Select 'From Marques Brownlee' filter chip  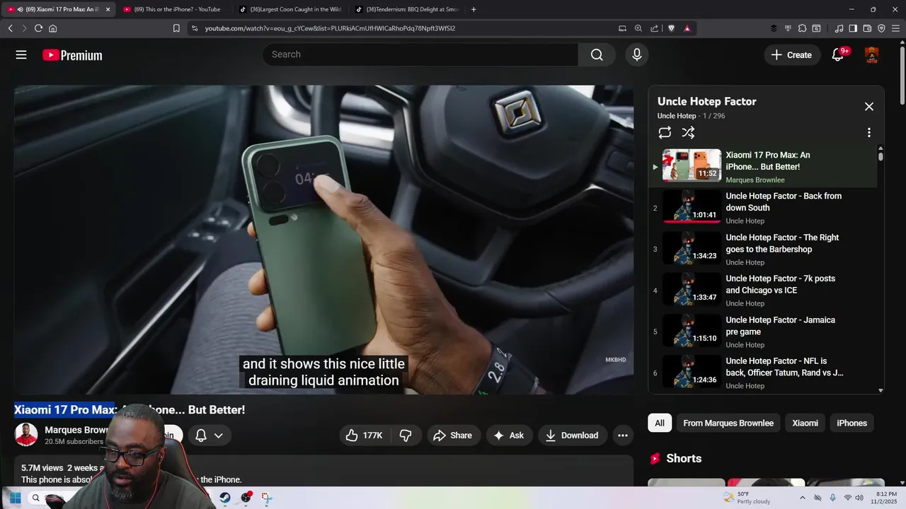click(728, 423)
